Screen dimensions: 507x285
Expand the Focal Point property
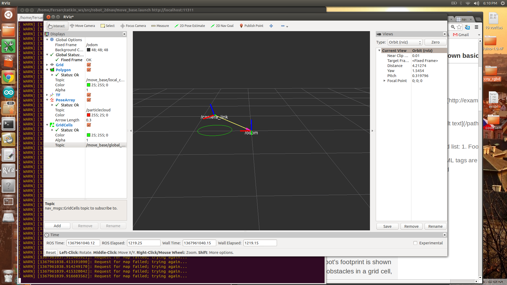[x=384, y=81]
